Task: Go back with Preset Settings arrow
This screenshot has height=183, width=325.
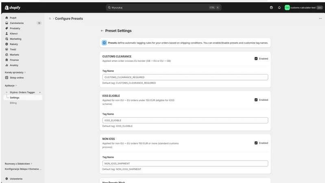Action: point(102,31)
